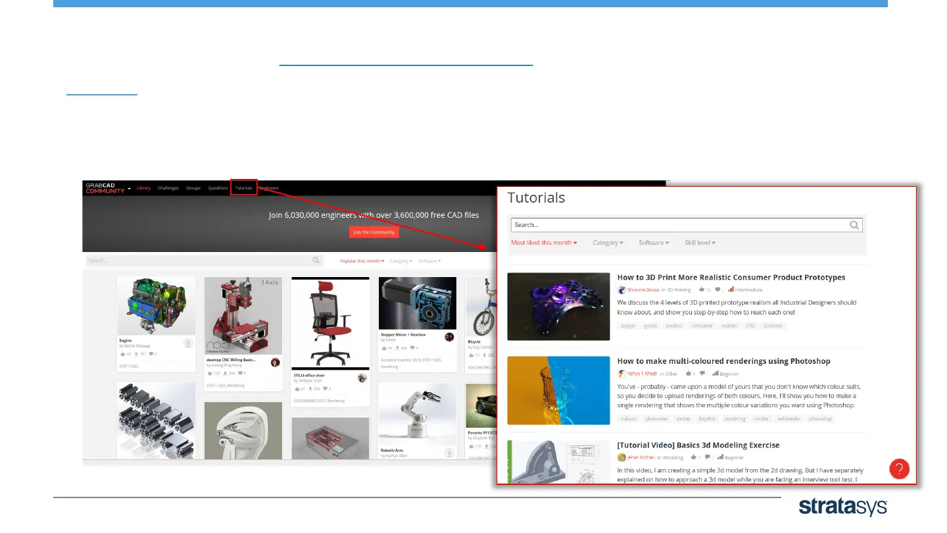
Task: Expand the Library Software filter dropdown
Action: coord(429,261)
